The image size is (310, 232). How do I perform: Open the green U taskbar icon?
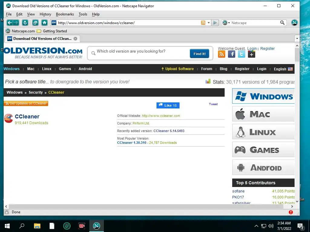(67, 226)
